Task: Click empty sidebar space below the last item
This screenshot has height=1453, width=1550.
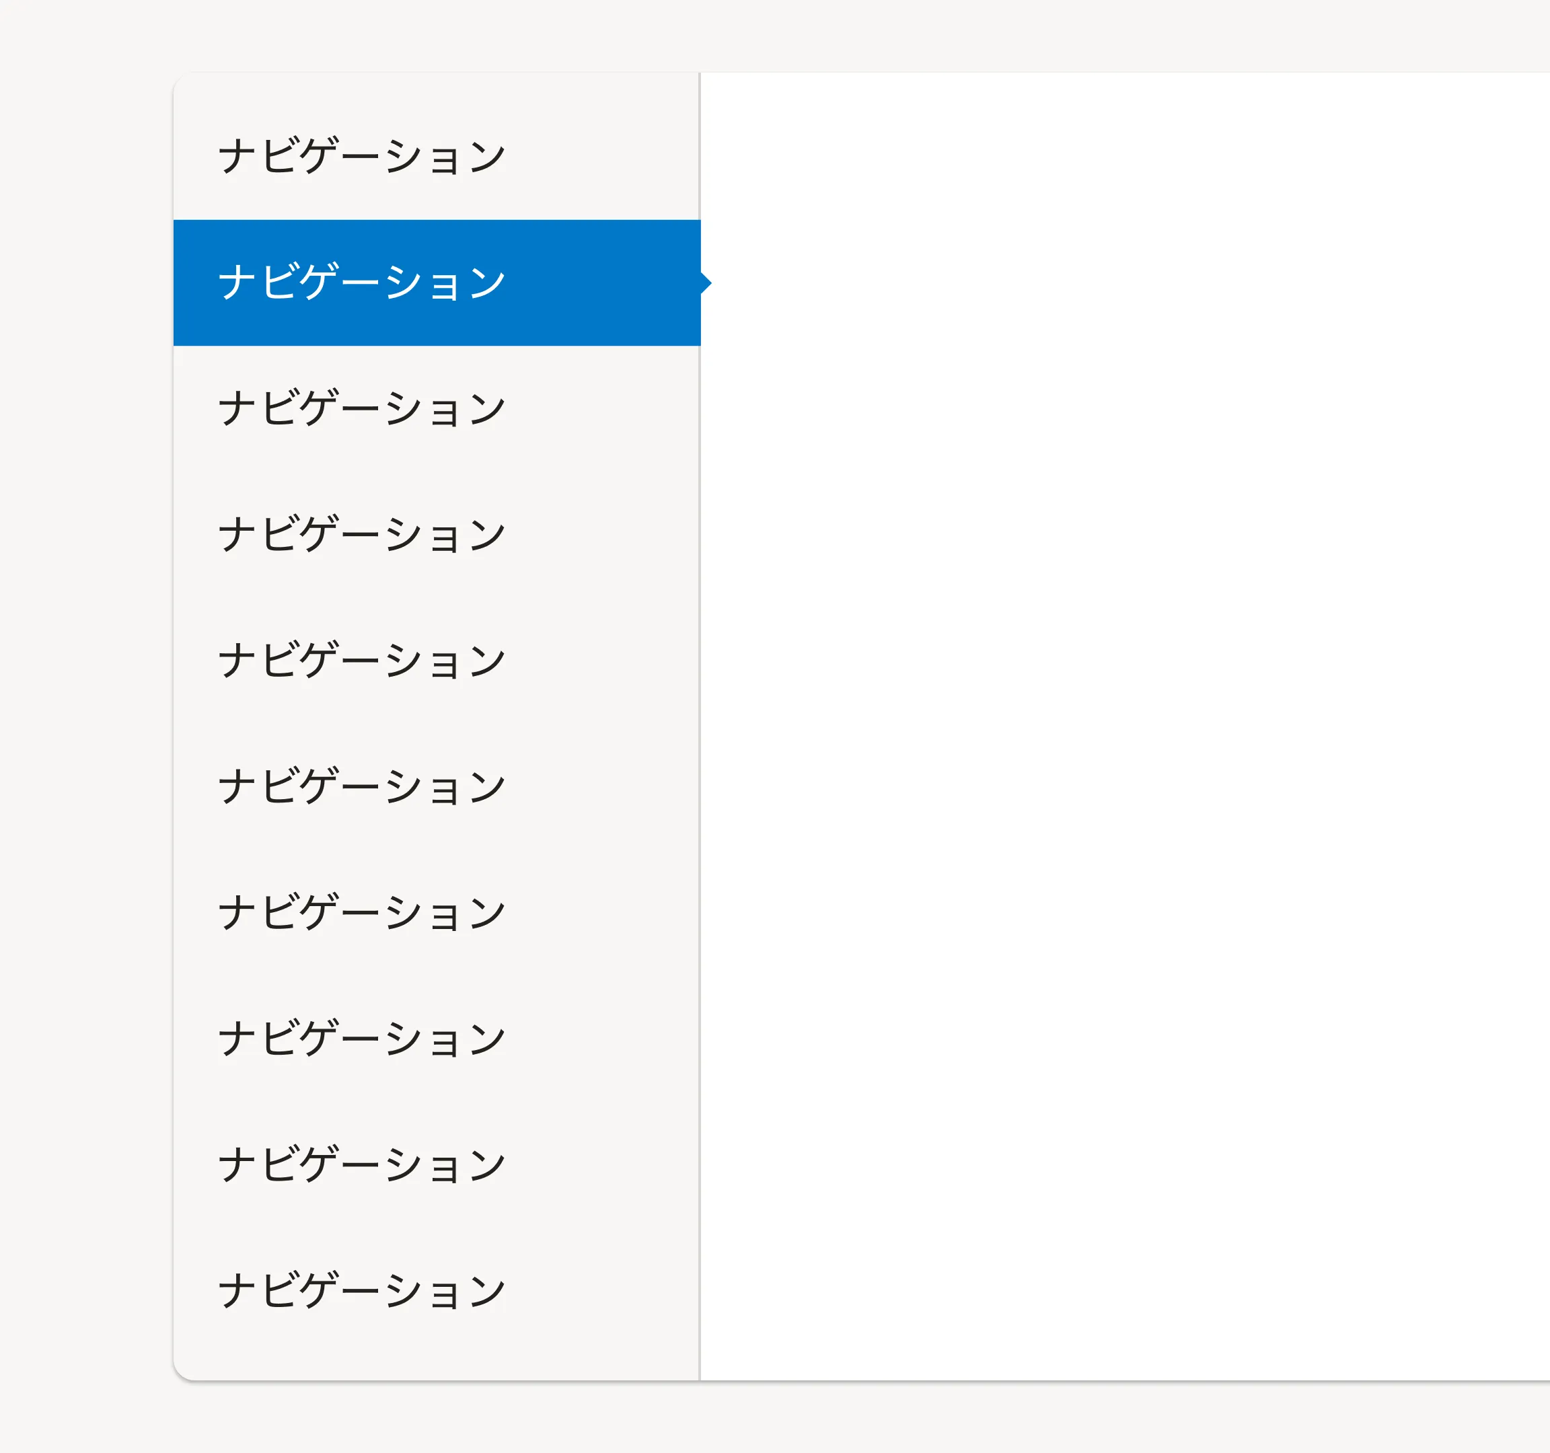Action: (437, 1356)
